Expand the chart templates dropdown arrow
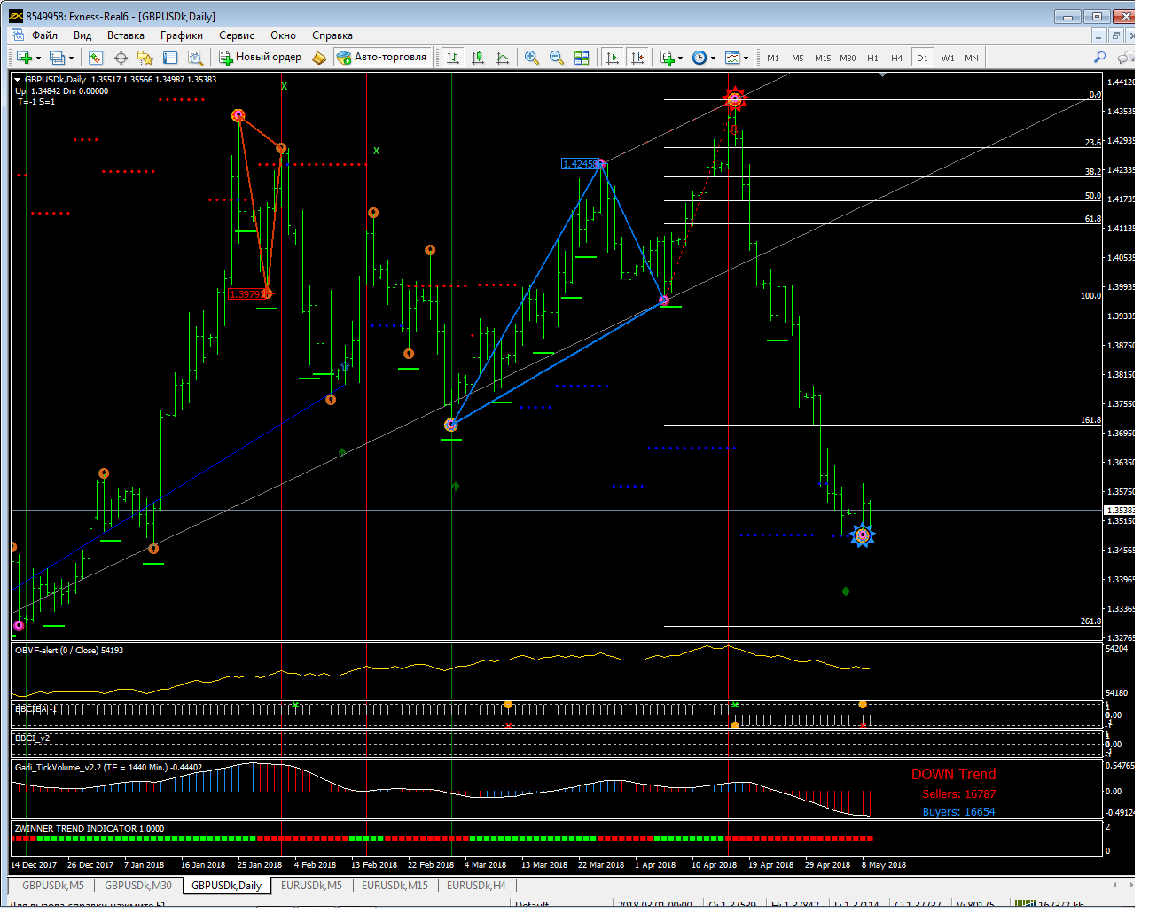This screenshot has height=922, width=1149. click(746, 59)
